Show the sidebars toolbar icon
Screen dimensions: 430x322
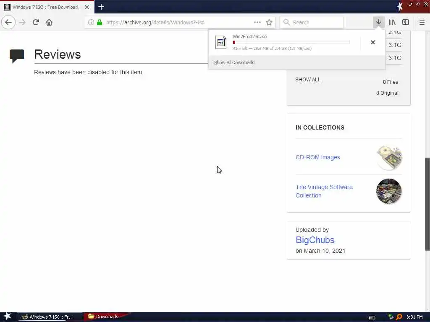pos(406,22)
